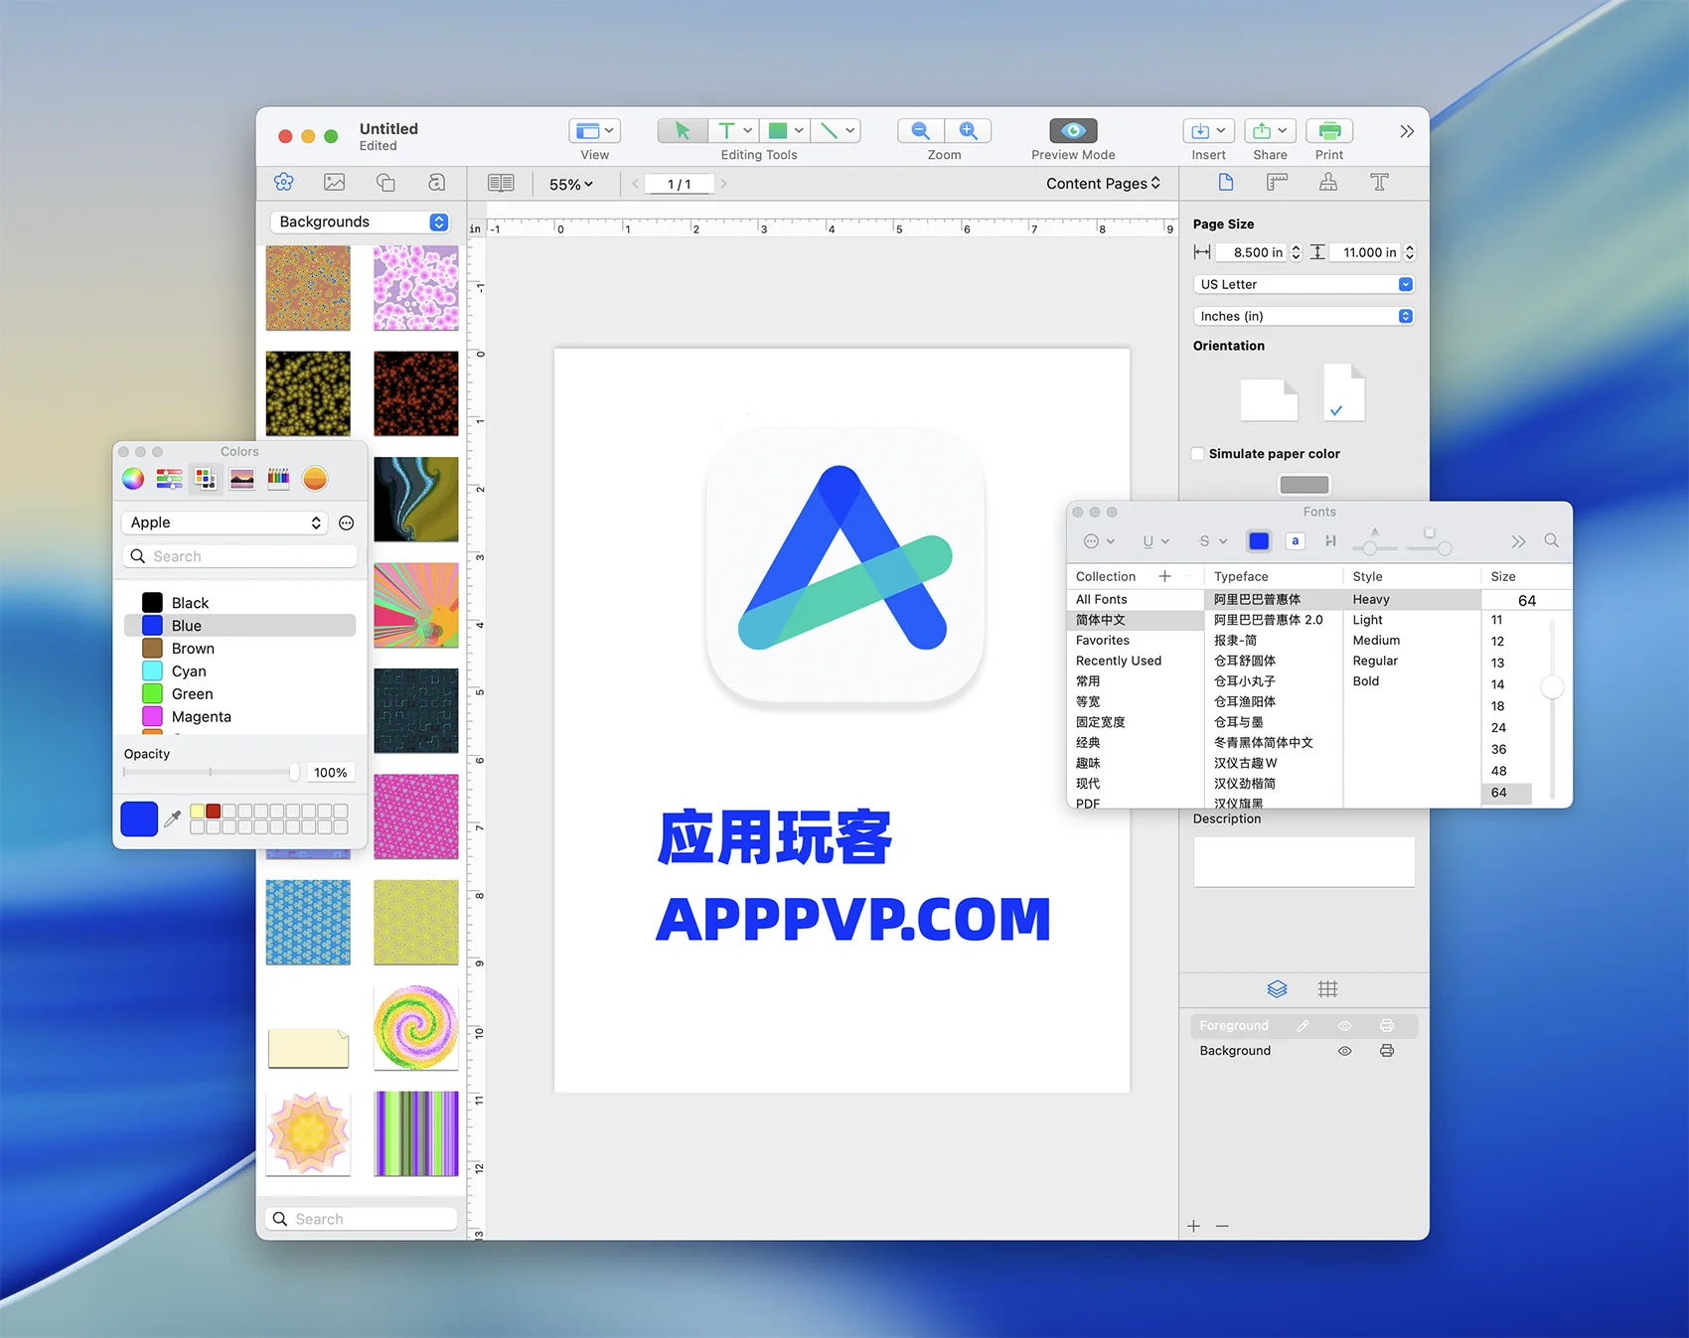Open the Insert toolbar menu

(1209, 130)
